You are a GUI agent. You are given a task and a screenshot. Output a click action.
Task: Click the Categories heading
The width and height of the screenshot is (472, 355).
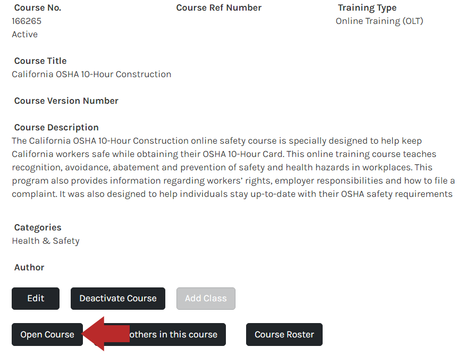click(x=38, y=227)
